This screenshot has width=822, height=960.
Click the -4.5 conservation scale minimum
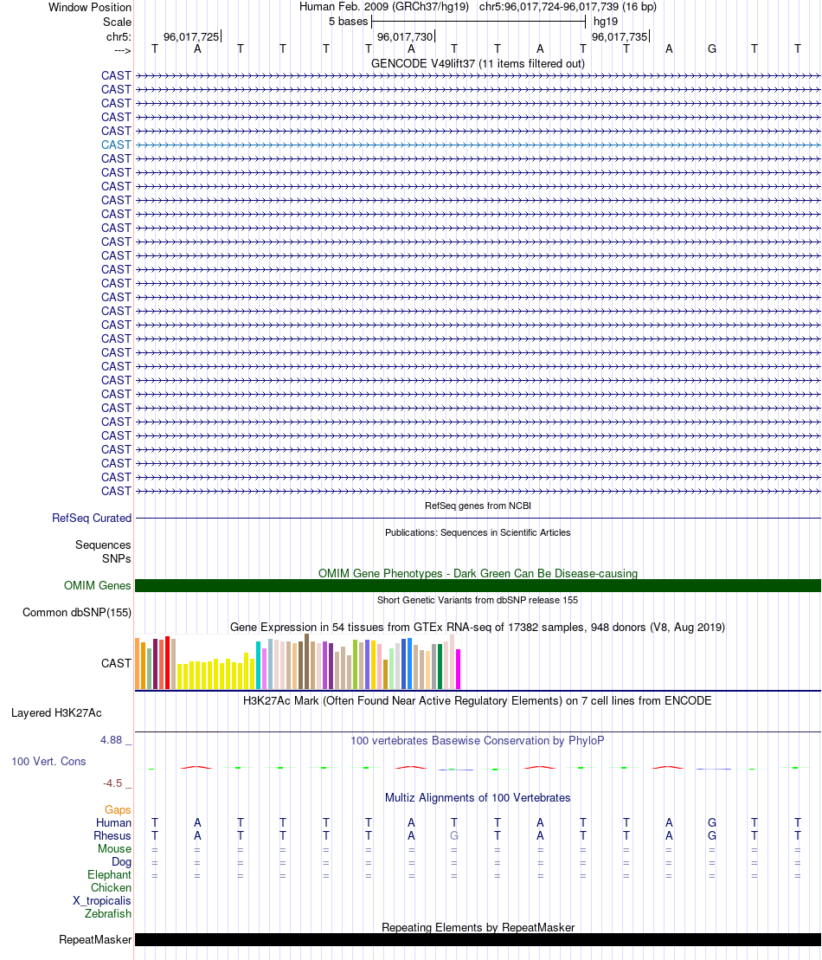pyautogui.click(x=112, y=783)
